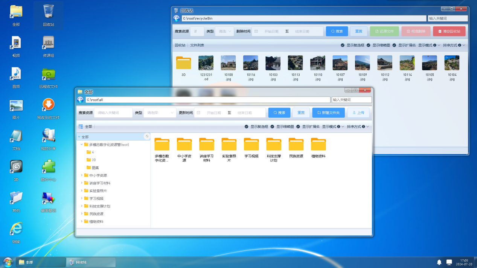Screen dimensions: 477x268
Task: Open the 3D desktop shortcut icon
Action: pos(16,167)
